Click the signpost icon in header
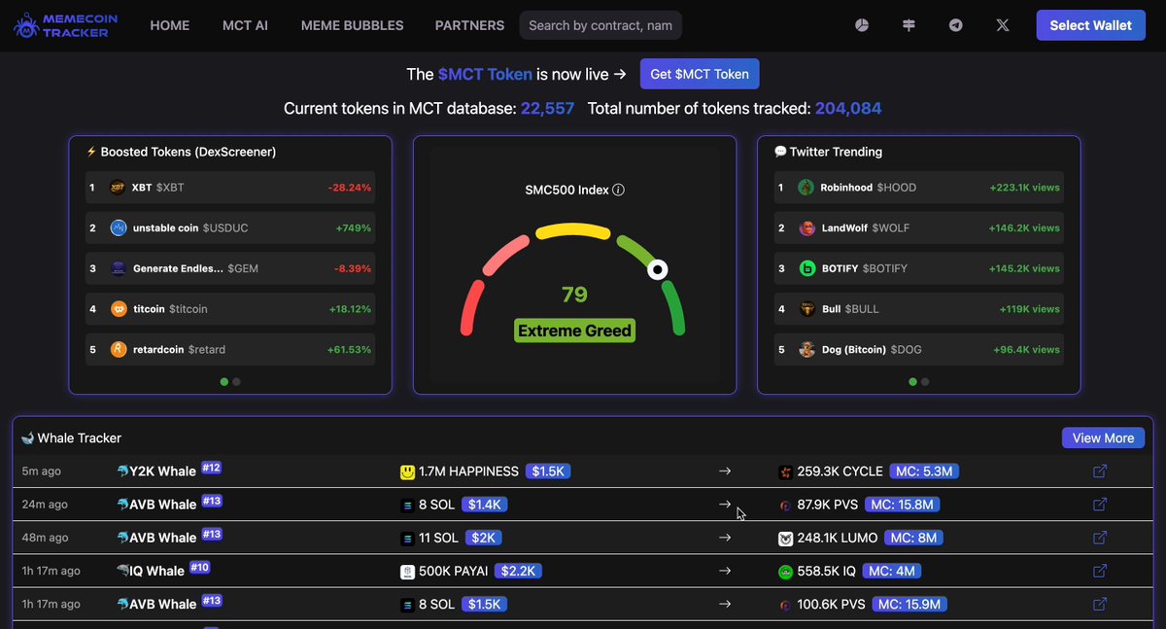The width and height of the screenshot is (1166, 629). [x=909, y=25]
